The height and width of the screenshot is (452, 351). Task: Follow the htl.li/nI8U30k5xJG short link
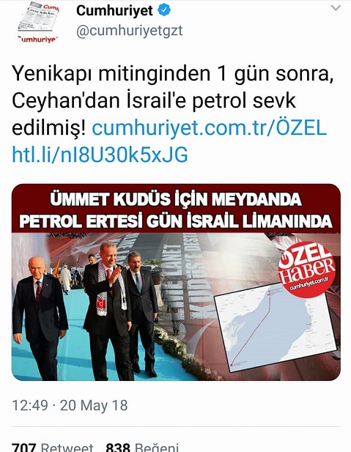[100, 155]
